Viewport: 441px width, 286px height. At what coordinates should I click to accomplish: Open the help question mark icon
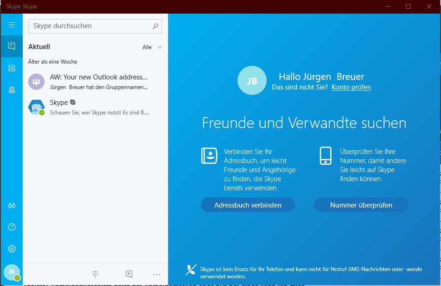12,227
